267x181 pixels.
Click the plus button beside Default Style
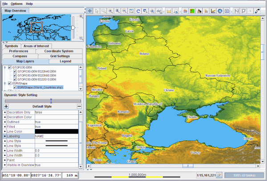[6, 106]
